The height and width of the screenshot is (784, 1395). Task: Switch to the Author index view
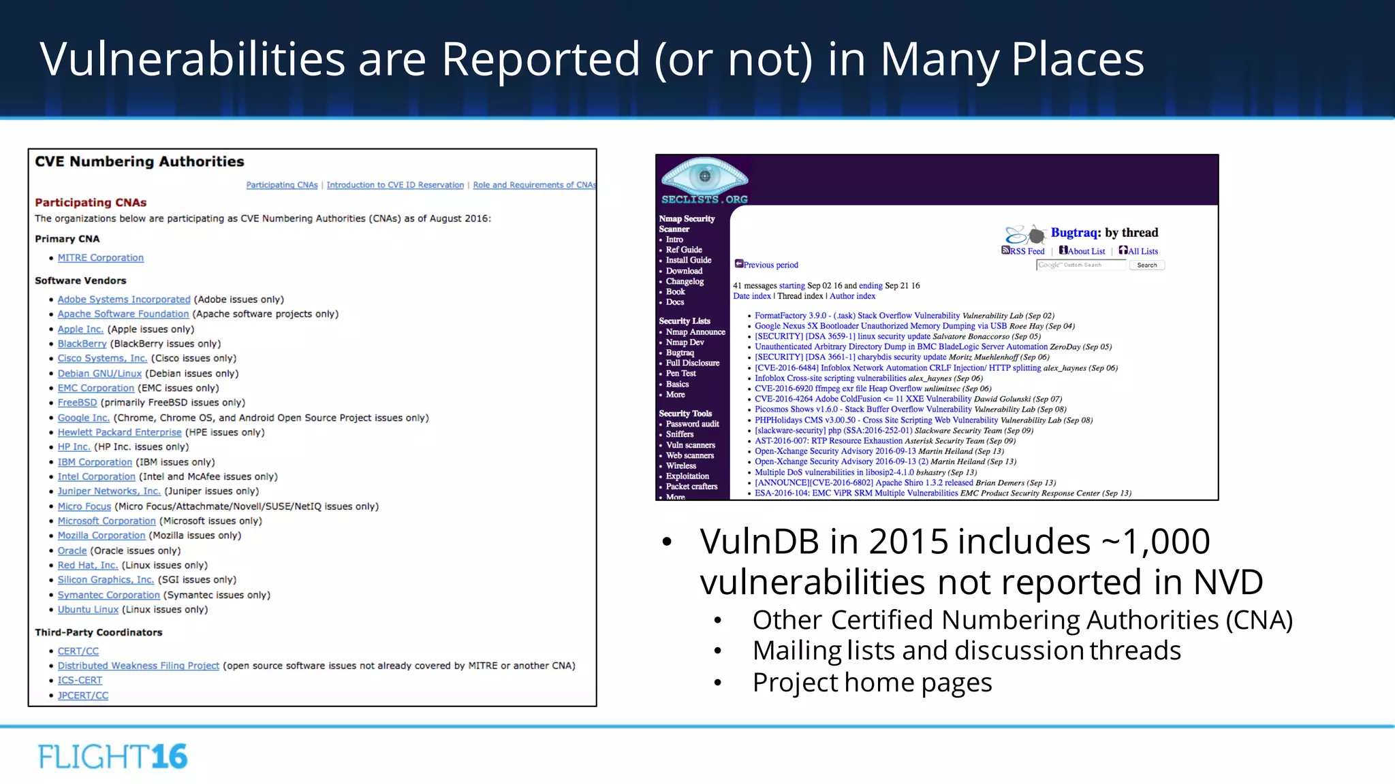853,296
